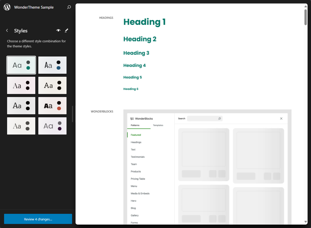Click the back chevron next to Styles heading
The width and height of the screenshot is (311, 228).
point(7,30)
